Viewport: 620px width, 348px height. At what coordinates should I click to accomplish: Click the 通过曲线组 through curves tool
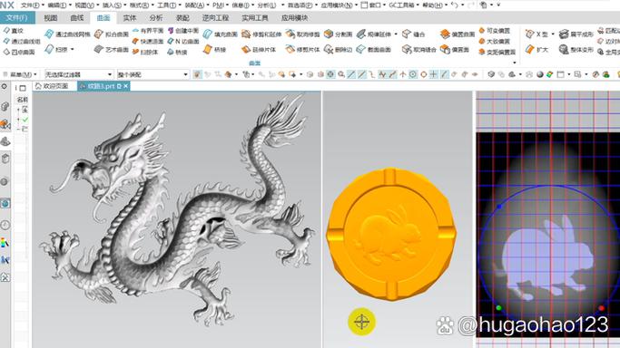(22, 41)
